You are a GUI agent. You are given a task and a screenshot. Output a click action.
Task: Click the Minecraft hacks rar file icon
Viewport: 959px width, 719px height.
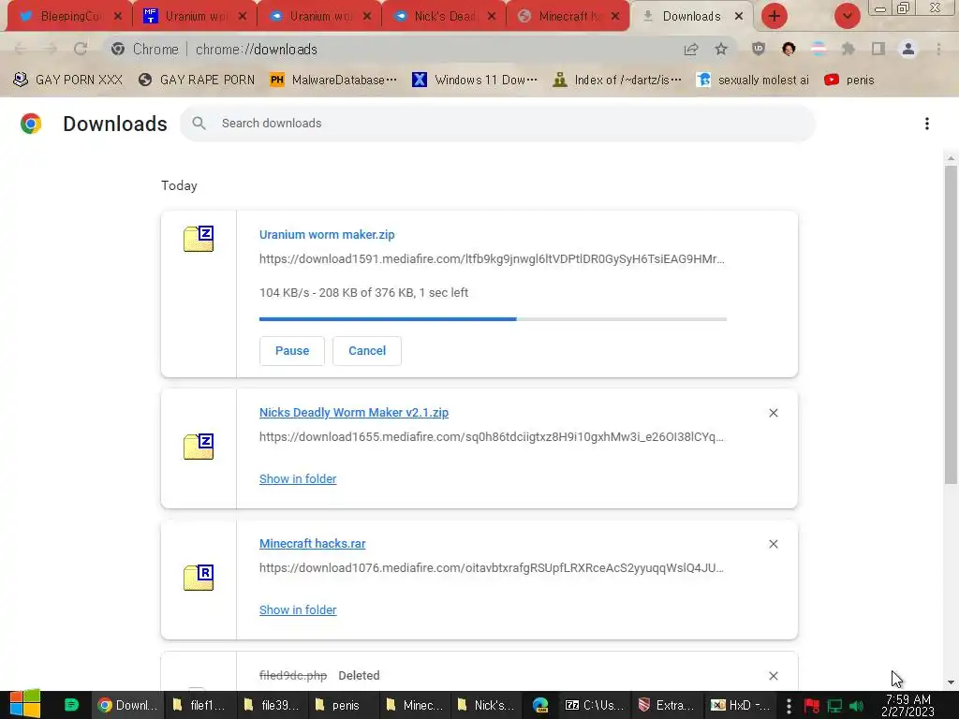click(x=199, y=577)
